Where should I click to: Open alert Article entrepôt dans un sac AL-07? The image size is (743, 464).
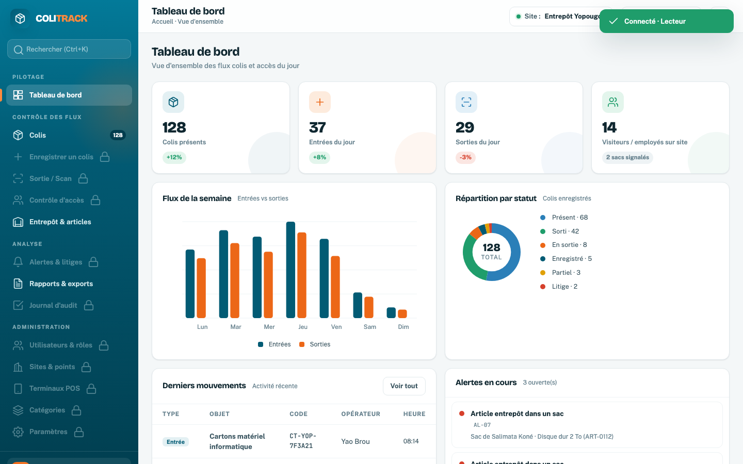587,425
